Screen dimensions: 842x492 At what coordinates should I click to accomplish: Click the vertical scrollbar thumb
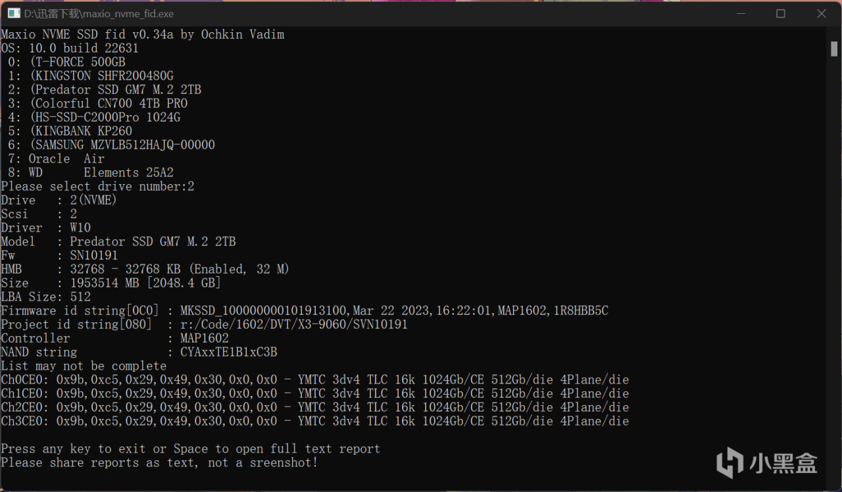(x=834, y=49)
